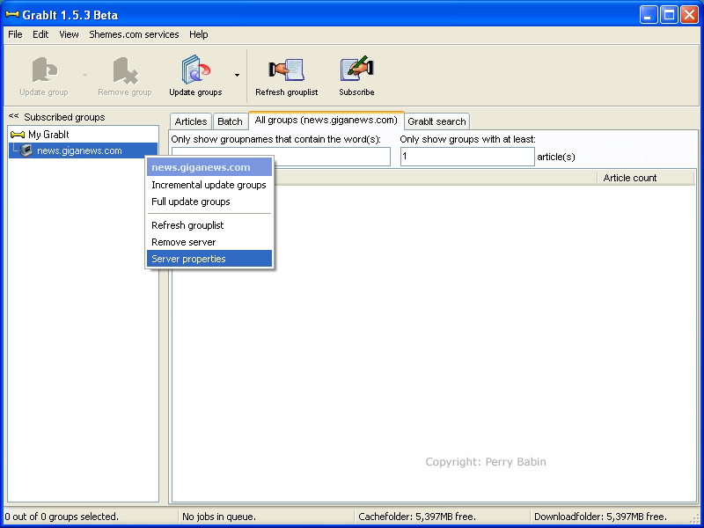Click the Cachefolder free space status entry

[417, 517]
